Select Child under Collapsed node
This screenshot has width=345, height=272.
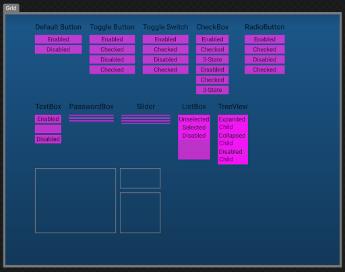[226, 143]
